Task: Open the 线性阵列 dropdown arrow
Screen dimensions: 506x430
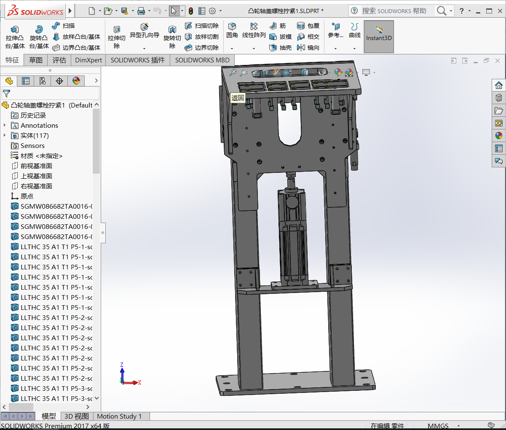Action: 254,48
